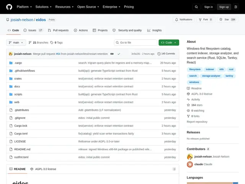Viewport: 245px width, 184px height.
Task: Star the eidos repository
Action: [227, 20]
